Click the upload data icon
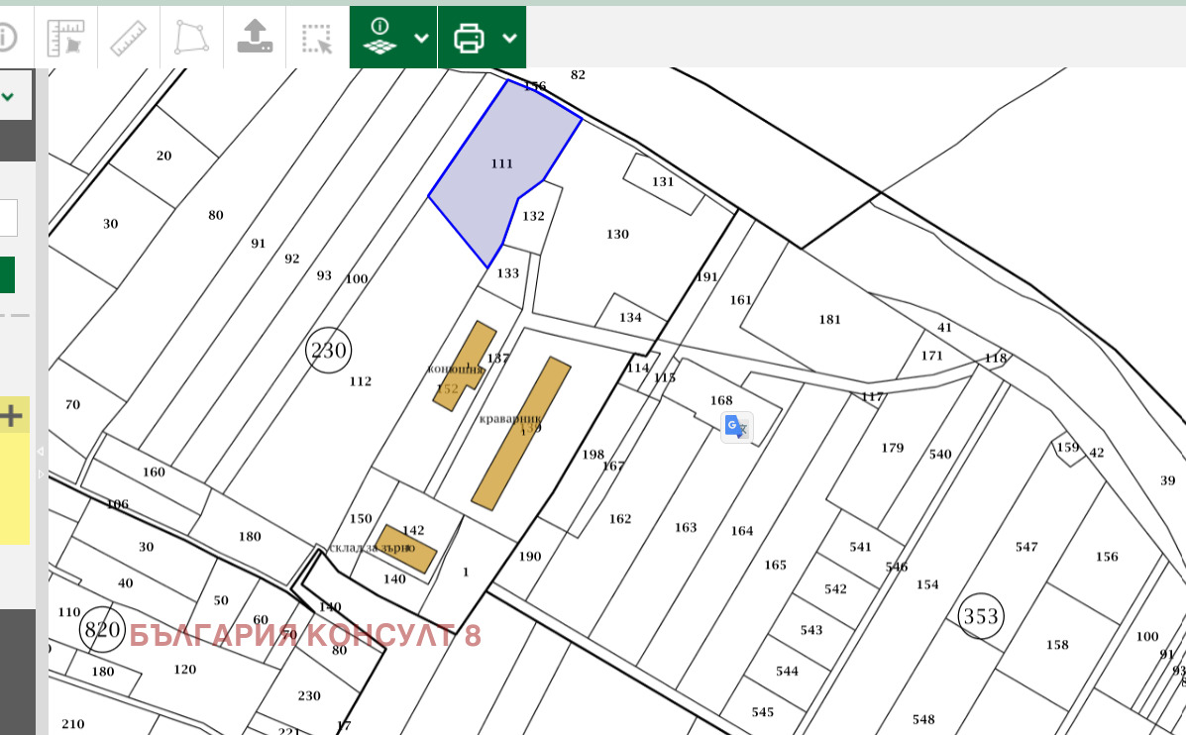Screen dimensions: 1186x735 [x=255, y=38]
